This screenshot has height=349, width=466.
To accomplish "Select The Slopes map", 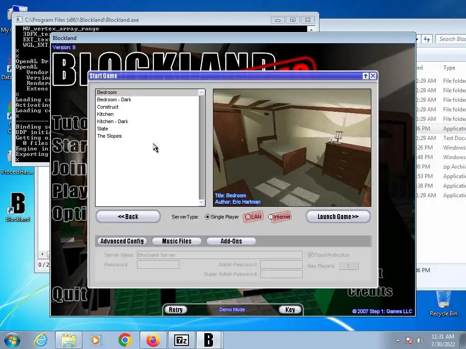I will 147,136.
